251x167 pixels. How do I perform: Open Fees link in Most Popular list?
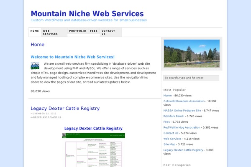point(166,122)
